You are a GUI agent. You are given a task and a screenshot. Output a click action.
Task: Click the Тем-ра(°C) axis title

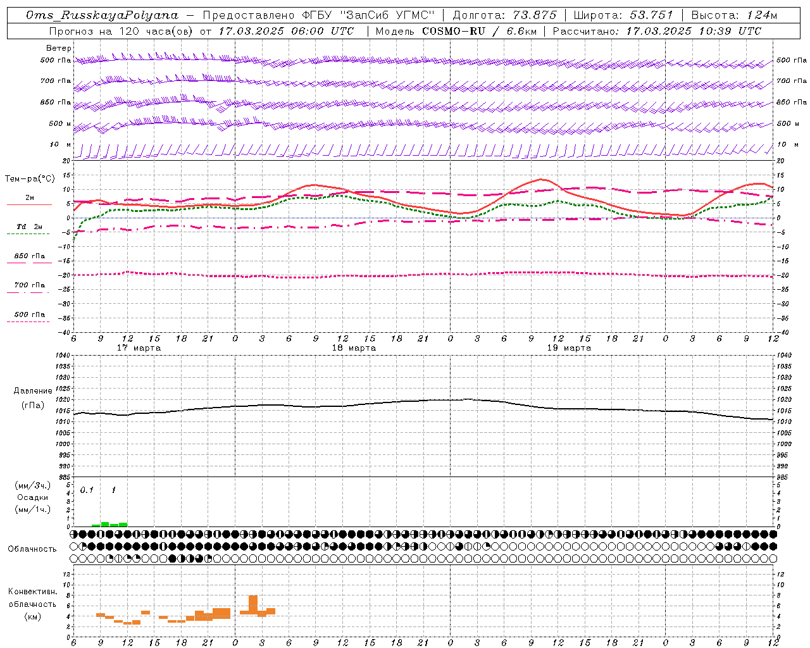tap(30, 179)
